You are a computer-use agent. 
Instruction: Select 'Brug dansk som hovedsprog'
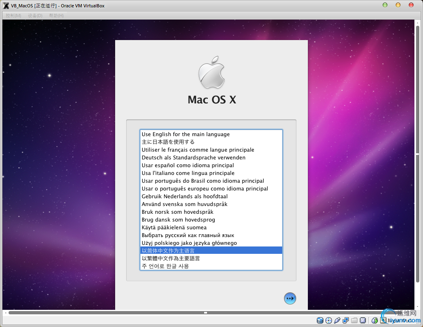pos(211,219)
